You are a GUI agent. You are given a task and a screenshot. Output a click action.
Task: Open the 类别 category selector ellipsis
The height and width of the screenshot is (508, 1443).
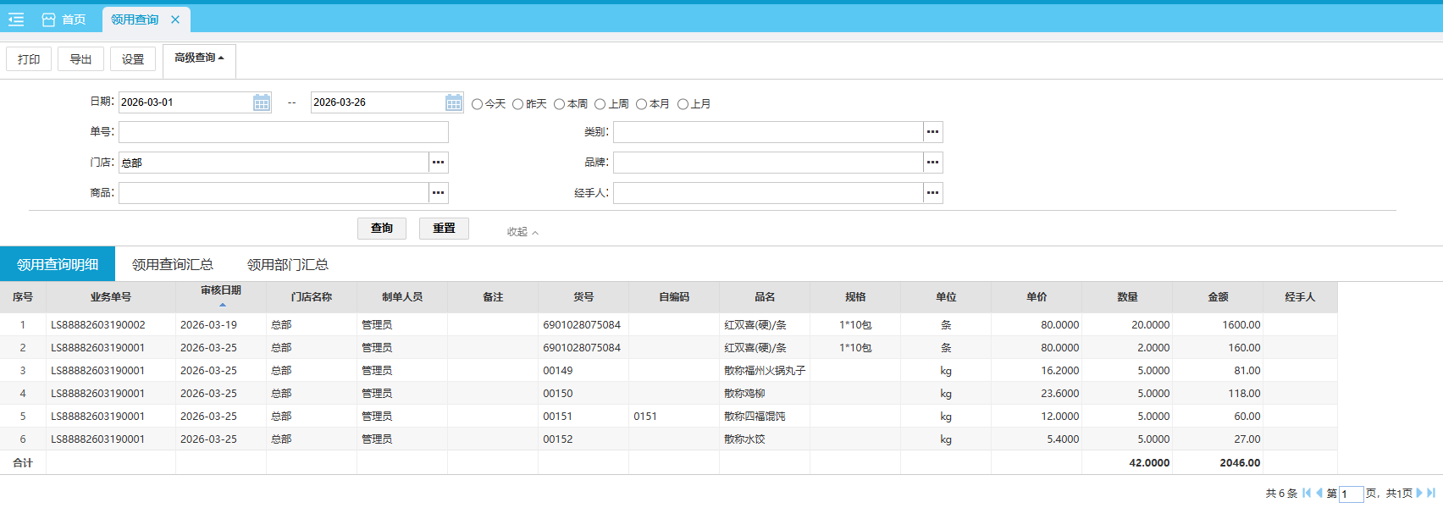[x=932, y=132]
